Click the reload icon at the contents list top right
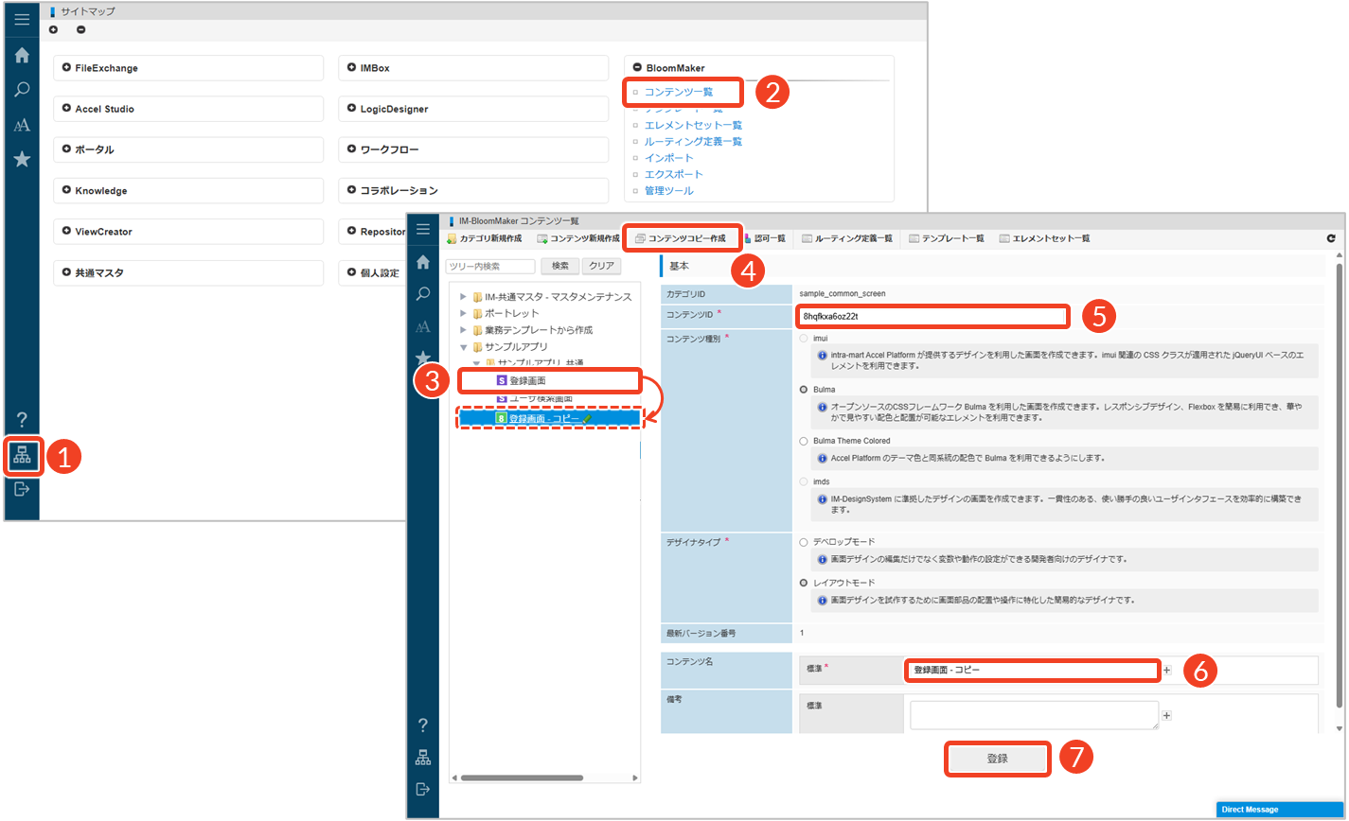This screenshot has width=1349, height=821. tap(1330, 239)
